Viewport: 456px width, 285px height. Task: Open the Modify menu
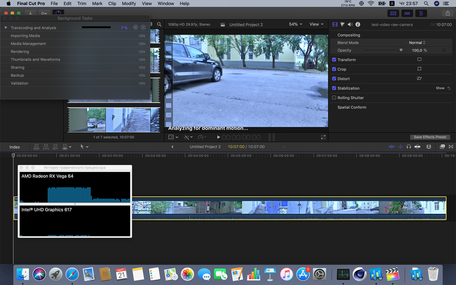[x=129, y=3]
